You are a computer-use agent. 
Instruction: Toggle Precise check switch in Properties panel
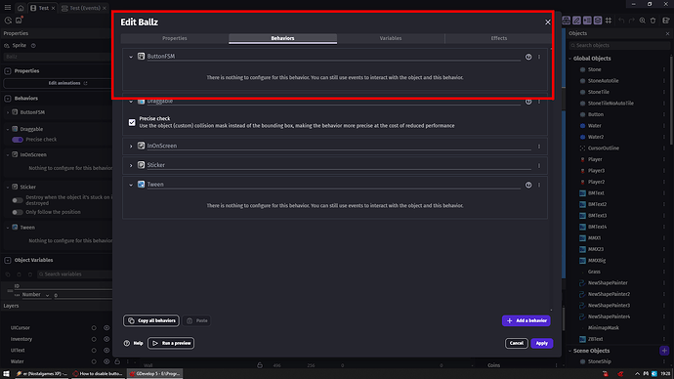(x=18, y=140)
